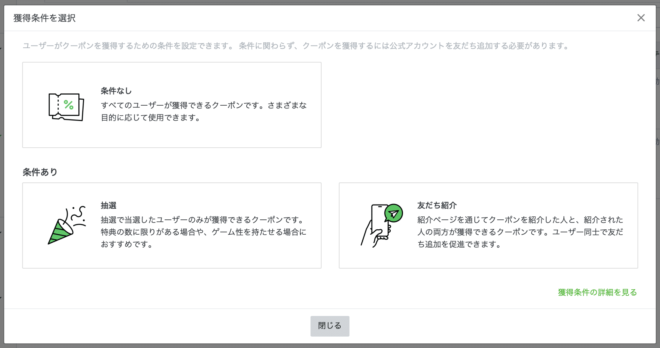This screenshot has width=660, height=348.
Task: Choose the 抽選 option title
Action: [x=108, y=205]
